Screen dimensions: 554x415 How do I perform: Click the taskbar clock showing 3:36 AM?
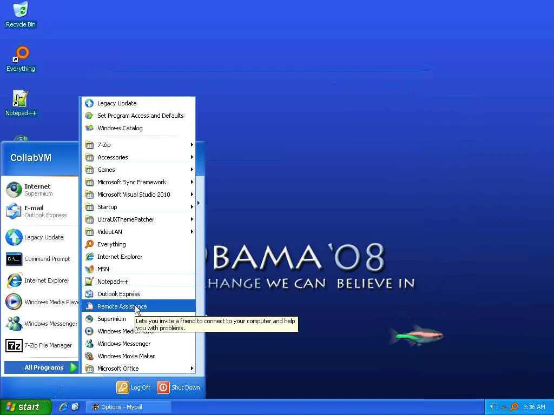534,407
